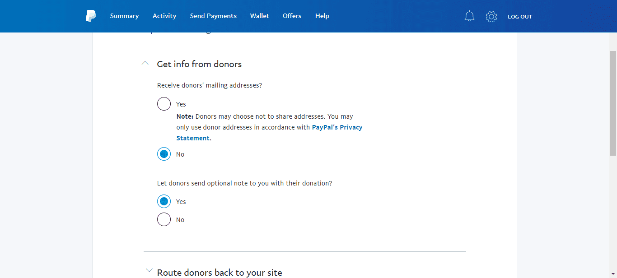Click the 'Let donors send optional note' question text

[x=245, y=184]
